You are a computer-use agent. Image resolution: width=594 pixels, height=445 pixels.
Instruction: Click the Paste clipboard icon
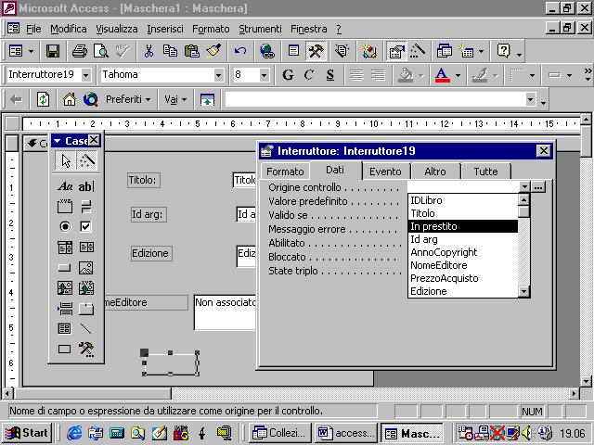coord(192,51)
